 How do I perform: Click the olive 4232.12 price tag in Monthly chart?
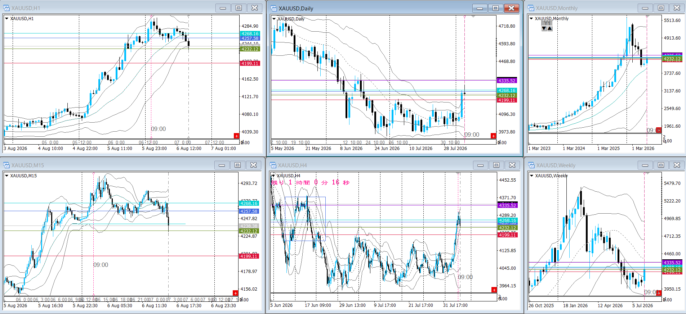pos(672,59)
